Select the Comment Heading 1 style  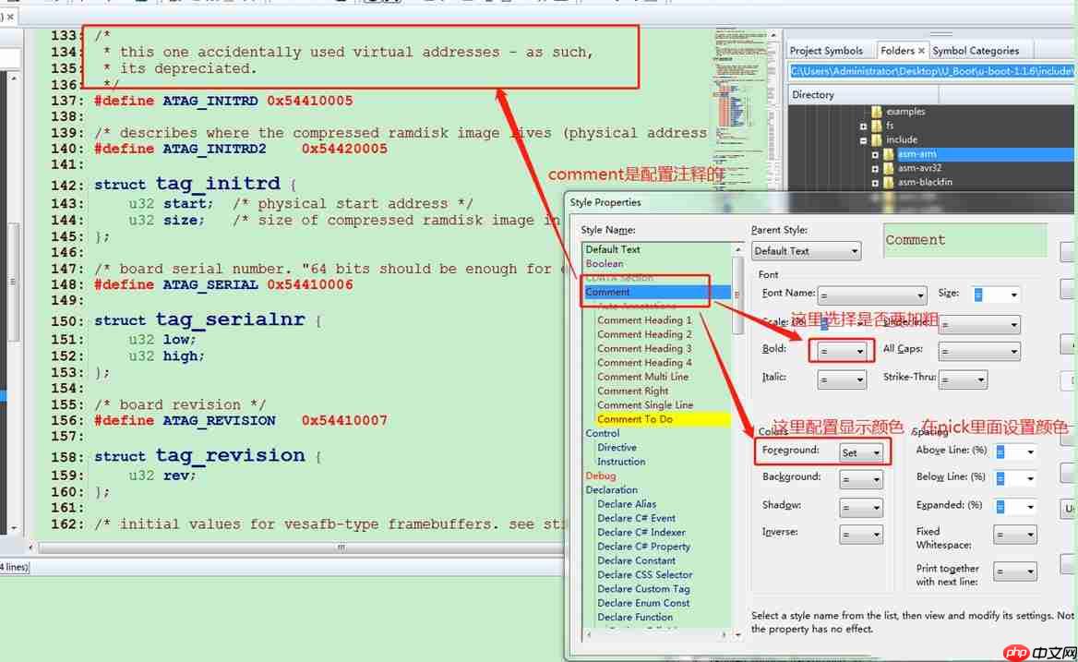[x=644, y=320]
